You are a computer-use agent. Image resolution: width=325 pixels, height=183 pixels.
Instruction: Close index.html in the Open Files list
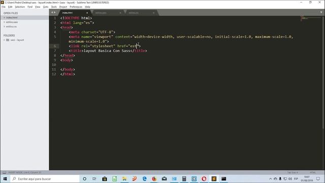click(x=5, y=18)
